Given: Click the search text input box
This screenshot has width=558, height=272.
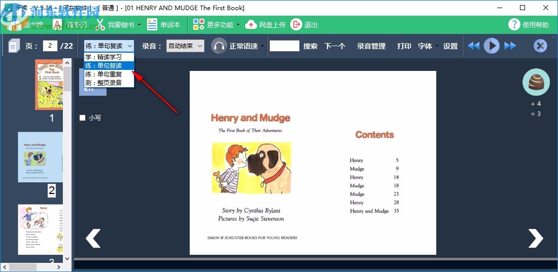Looking at the screenshot, I should coord(285,46).
